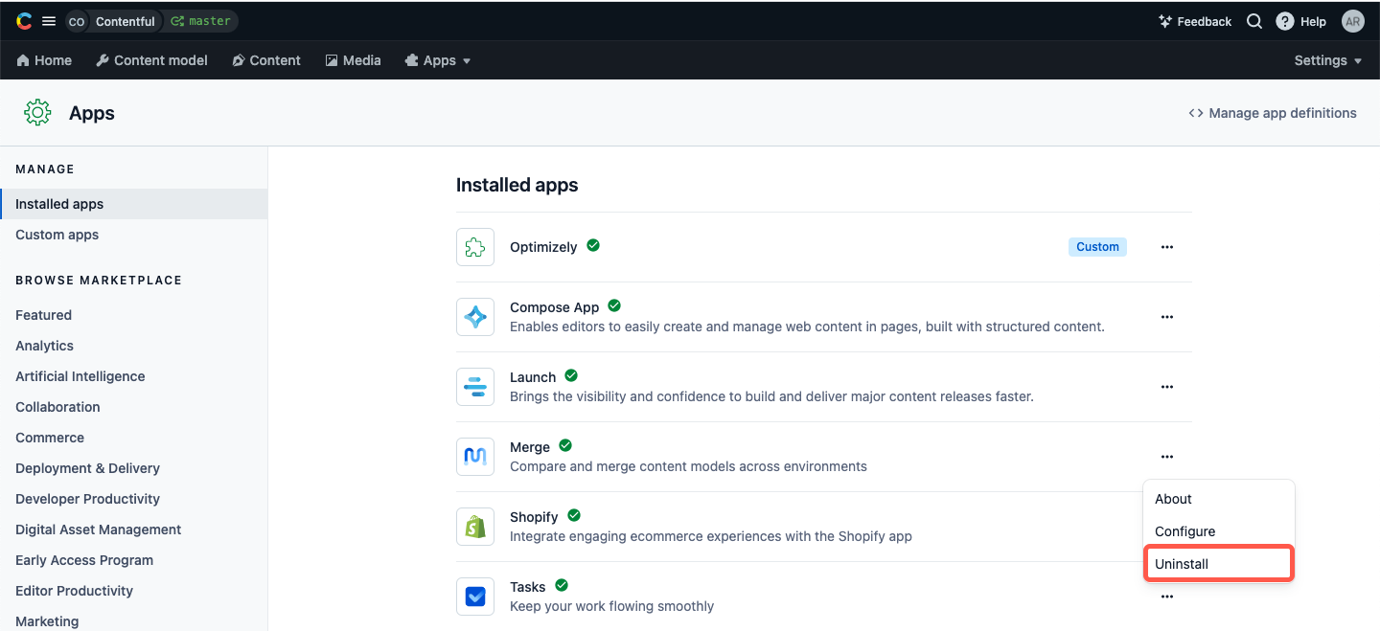Open Content model tab
The height and width of the screenshot is (631, 1380).
point(151,60)
